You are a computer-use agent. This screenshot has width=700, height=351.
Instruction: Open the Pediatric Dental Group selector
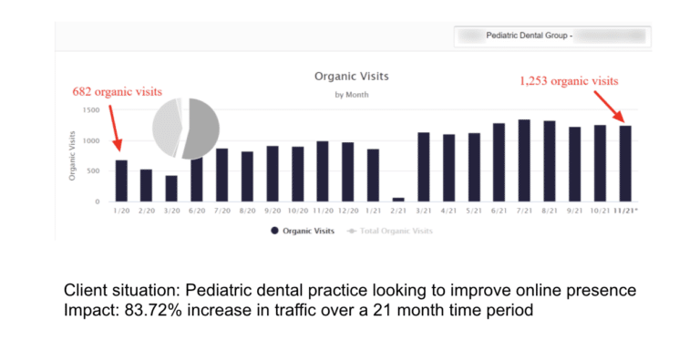tap(552, 36)
